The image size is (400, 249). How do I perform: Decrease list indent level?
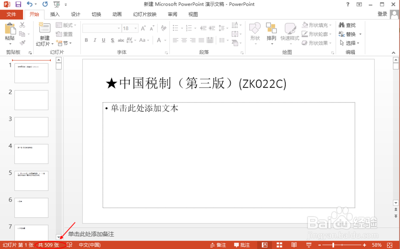203,28
